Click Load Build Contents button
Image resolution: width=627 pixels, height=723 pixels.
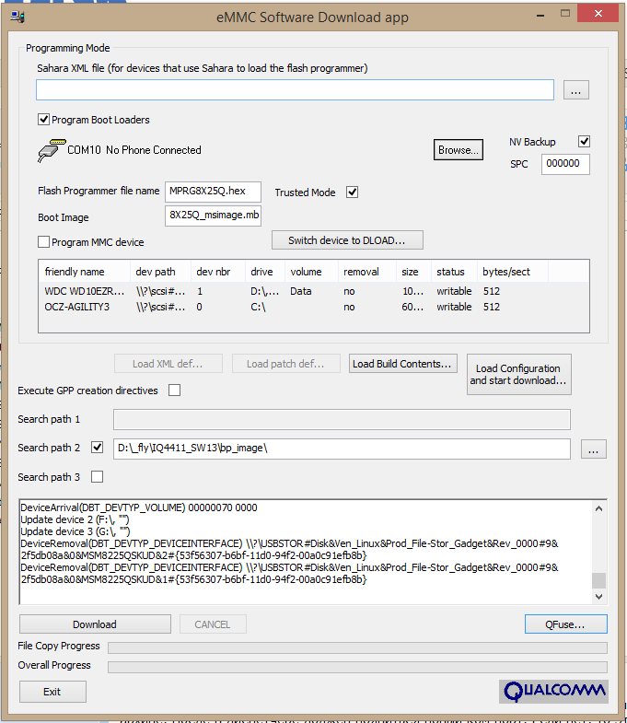pyautogui.click(x=403, y=364)
